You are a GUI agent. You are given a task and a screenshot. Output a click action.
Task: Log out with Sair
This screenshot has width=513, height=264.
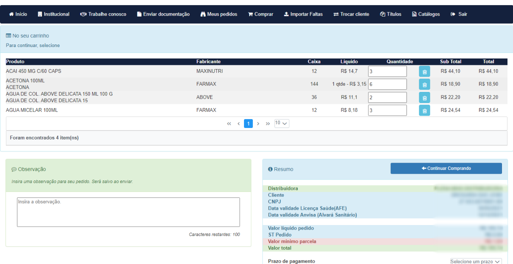coord(459,14)
